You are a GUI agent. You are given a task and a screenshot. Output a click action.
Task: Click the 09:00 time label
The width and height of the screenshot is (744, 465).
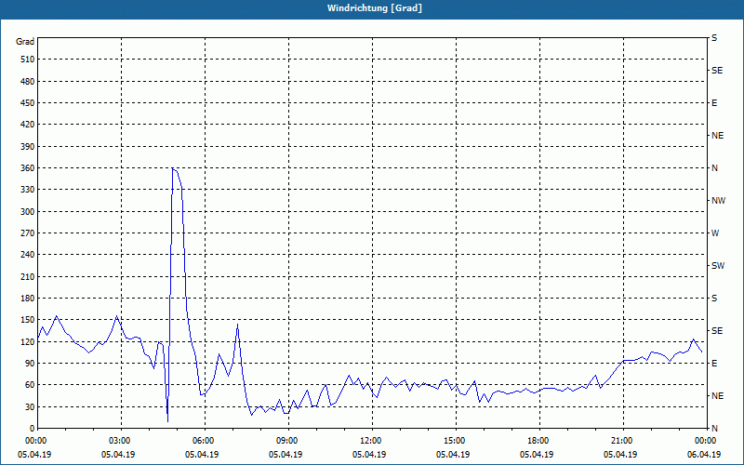(286, 441)
